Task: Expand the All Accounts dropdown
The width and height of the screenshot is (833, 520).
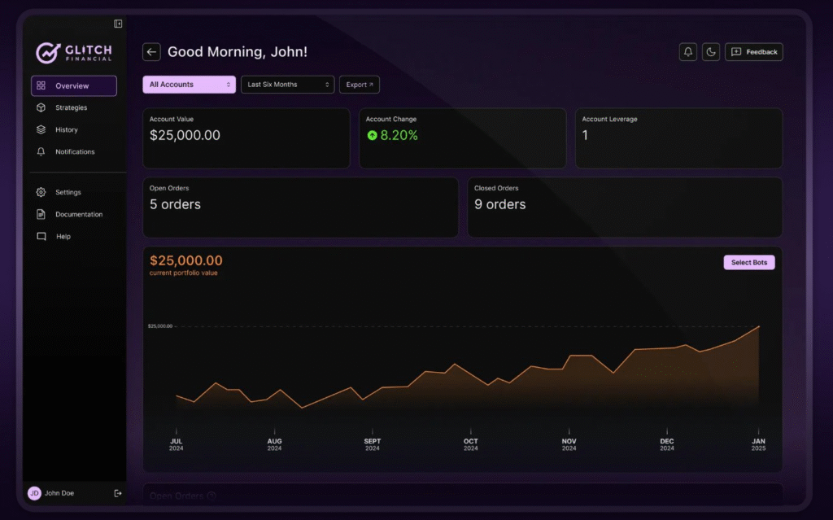Action: tap(189, 85)
